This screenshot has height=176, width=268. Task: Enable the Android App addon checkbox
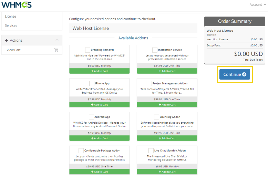click(x=91, y=117)
